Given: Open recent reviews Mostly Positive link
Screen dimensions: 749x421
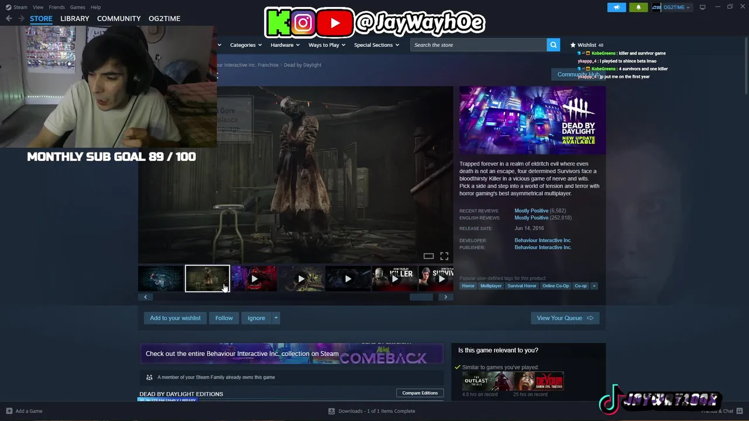Looking at the screenshot, I should tap(531, 210).
